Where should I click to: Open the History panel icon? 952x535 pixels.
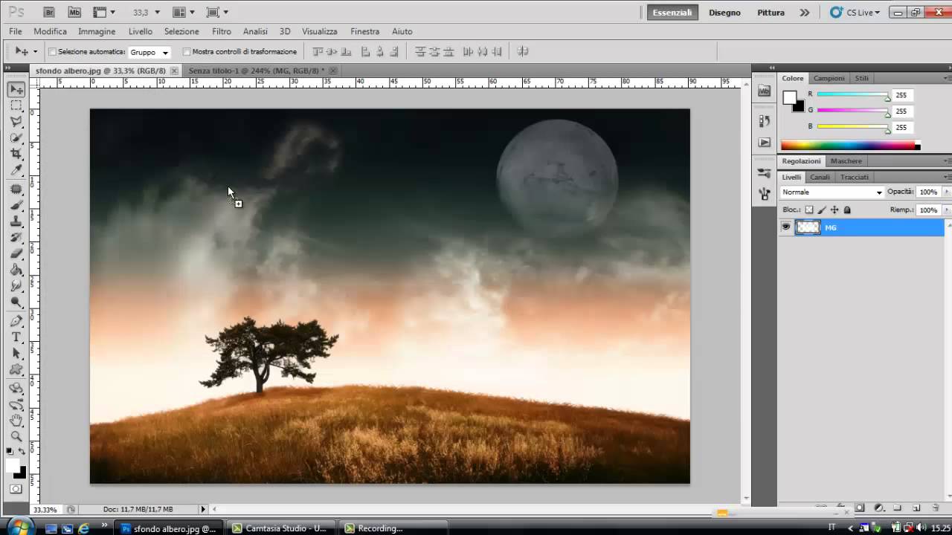(x=765, y=120)
